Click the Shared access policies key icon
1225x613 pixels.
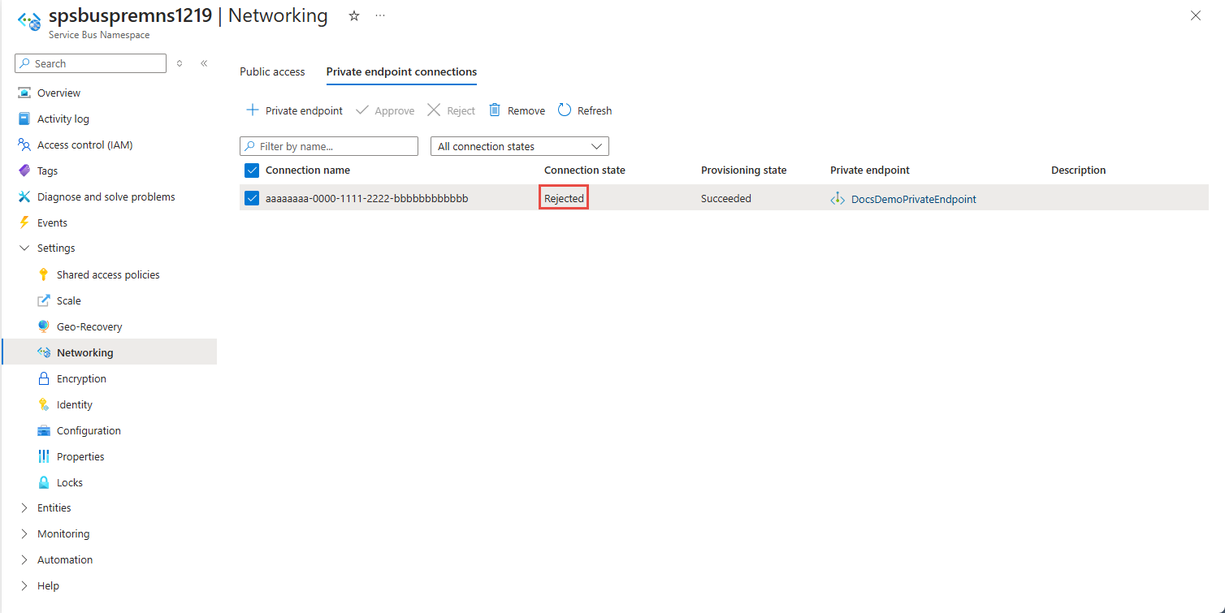coord(44,274)
